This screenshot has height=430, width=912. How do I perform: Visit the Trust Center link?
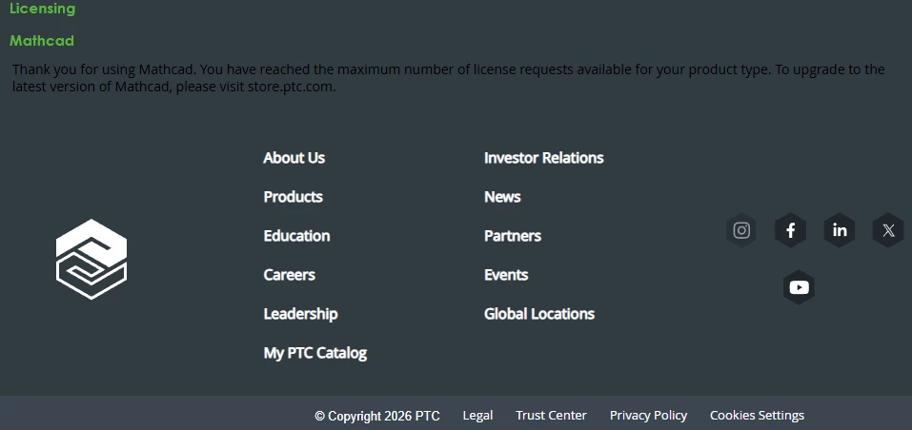tap(551, 416)
